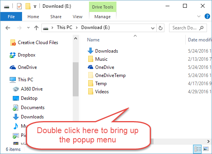The width and height of the screenshot is (212, 154).
Task: Switch to the Home ribbon tab
Action: 33,17
